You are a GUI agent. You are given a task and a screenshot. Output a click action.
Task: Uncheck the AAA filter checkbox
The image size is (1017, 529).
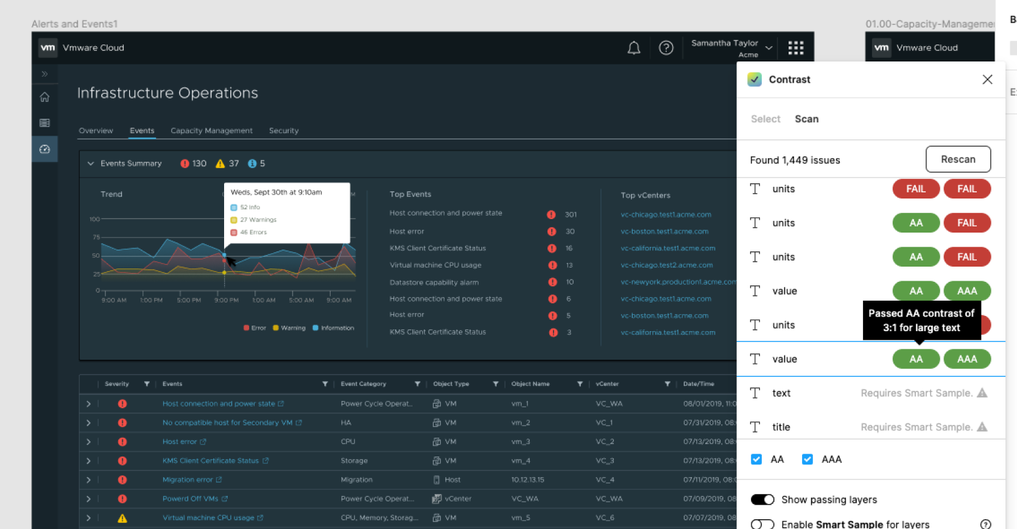(808, 460)
